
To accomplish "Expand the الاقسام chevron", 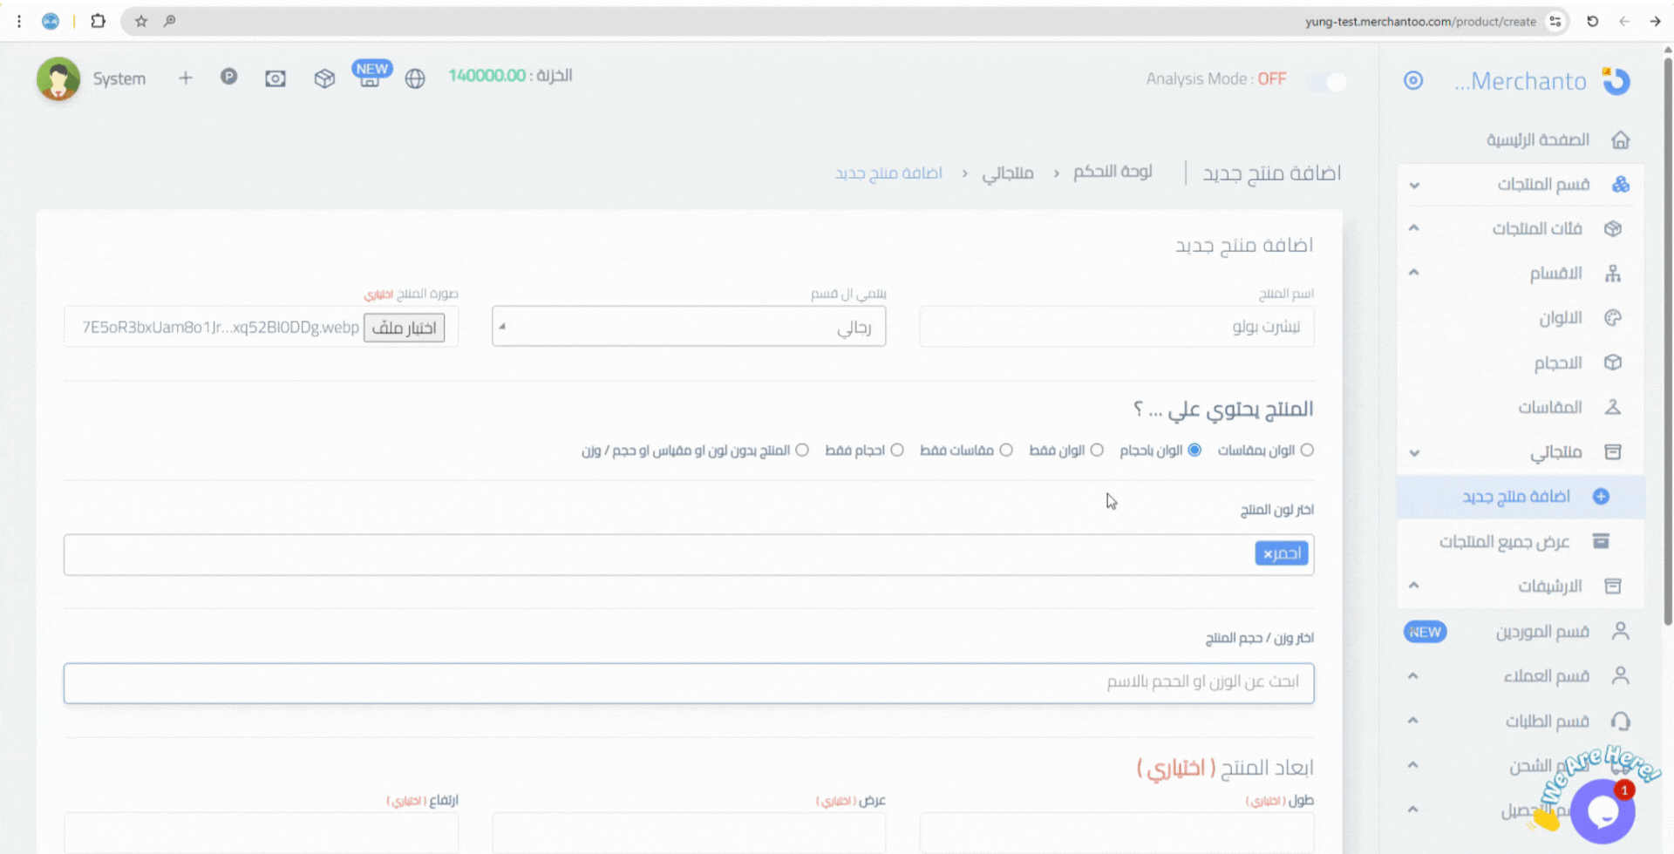I will [1414, 273].
